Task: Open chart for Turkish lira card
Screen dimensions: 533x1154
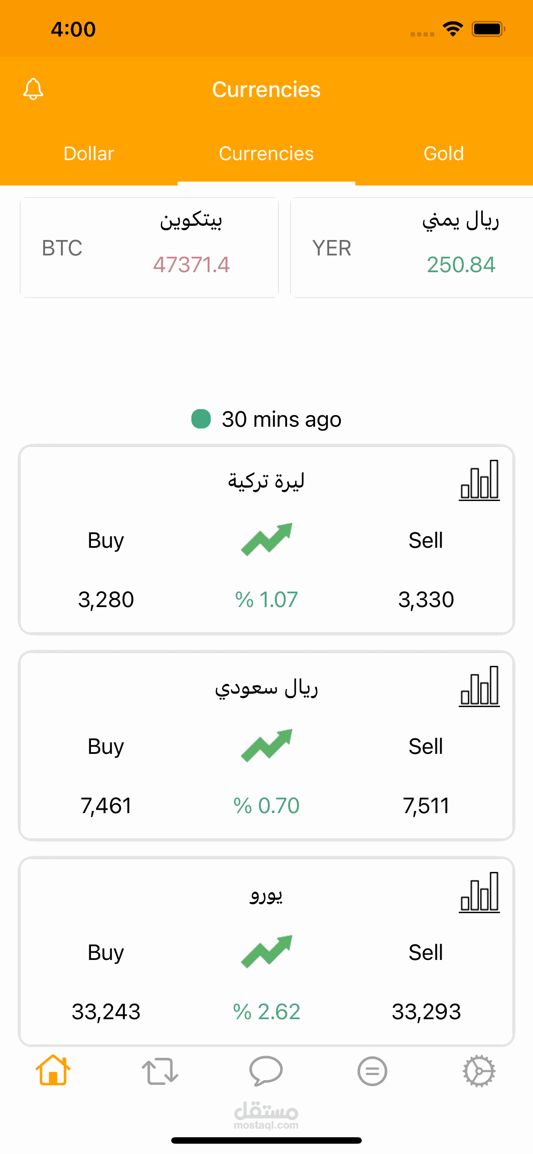Action: point(479,480)
